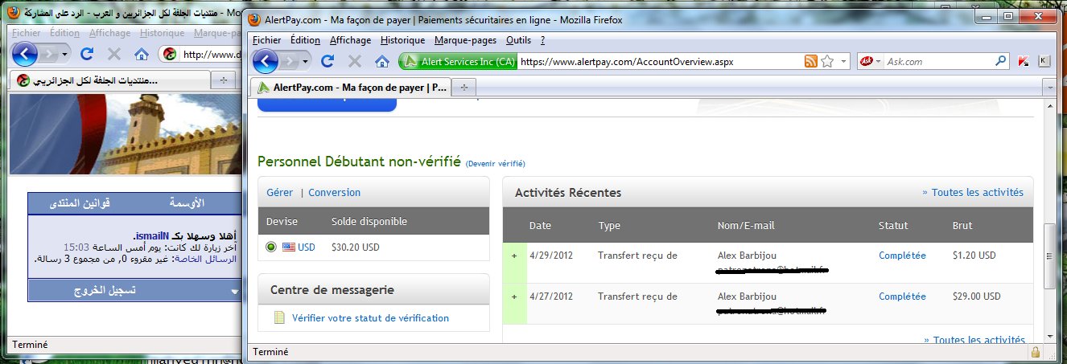This screenshot has width=1067, height=364.
Task: Click the AlertPay URL address field
Action: [660, 61]
